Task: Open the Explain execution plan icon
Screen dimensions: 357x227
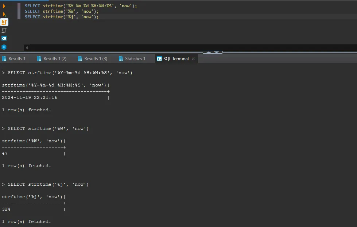Action: point(4,30)
